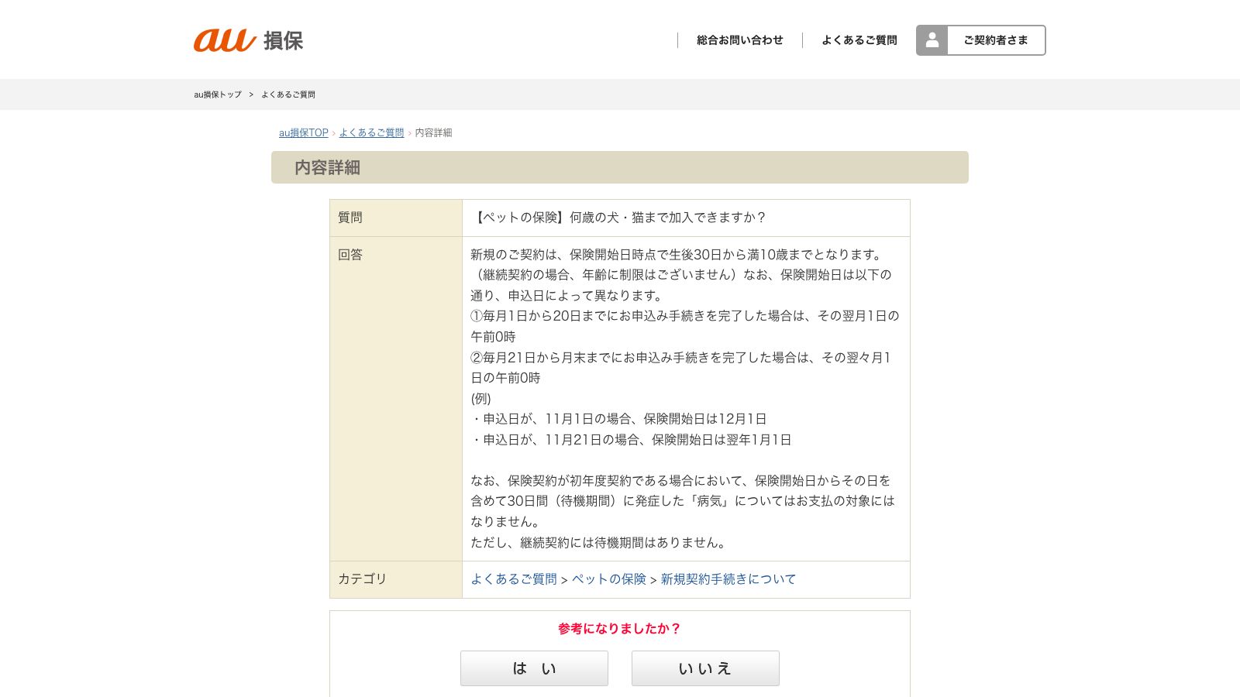
Task: Click the line ・申込日が、11月21日の場合
Action: (x=631, y=440)
